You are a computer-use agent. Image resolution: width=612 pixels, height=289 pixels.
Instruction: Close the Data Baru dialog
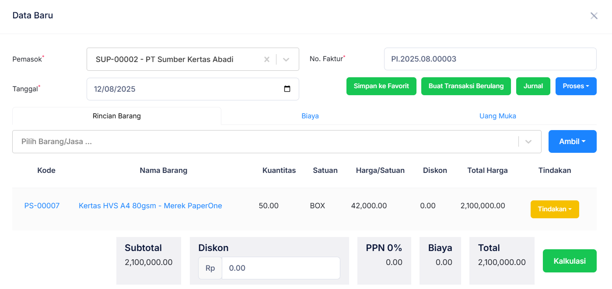(594, 16)
